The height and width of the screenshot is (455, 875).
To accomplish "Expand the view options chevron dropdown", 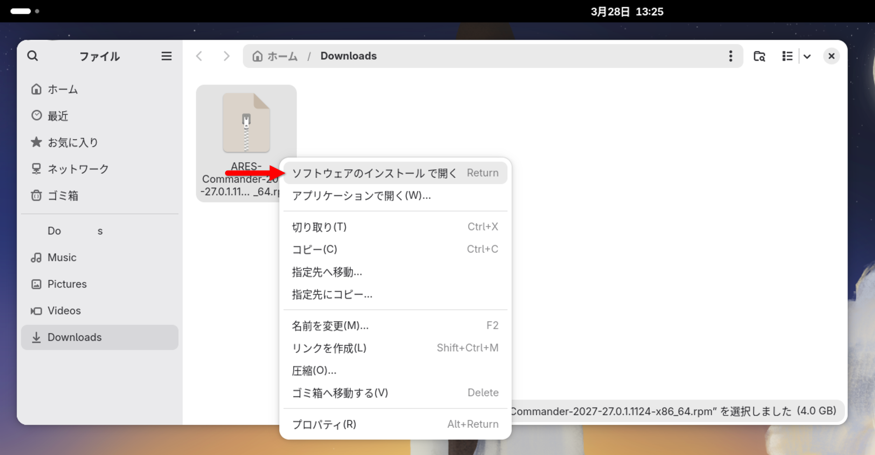I will click(x=807, y=56).
